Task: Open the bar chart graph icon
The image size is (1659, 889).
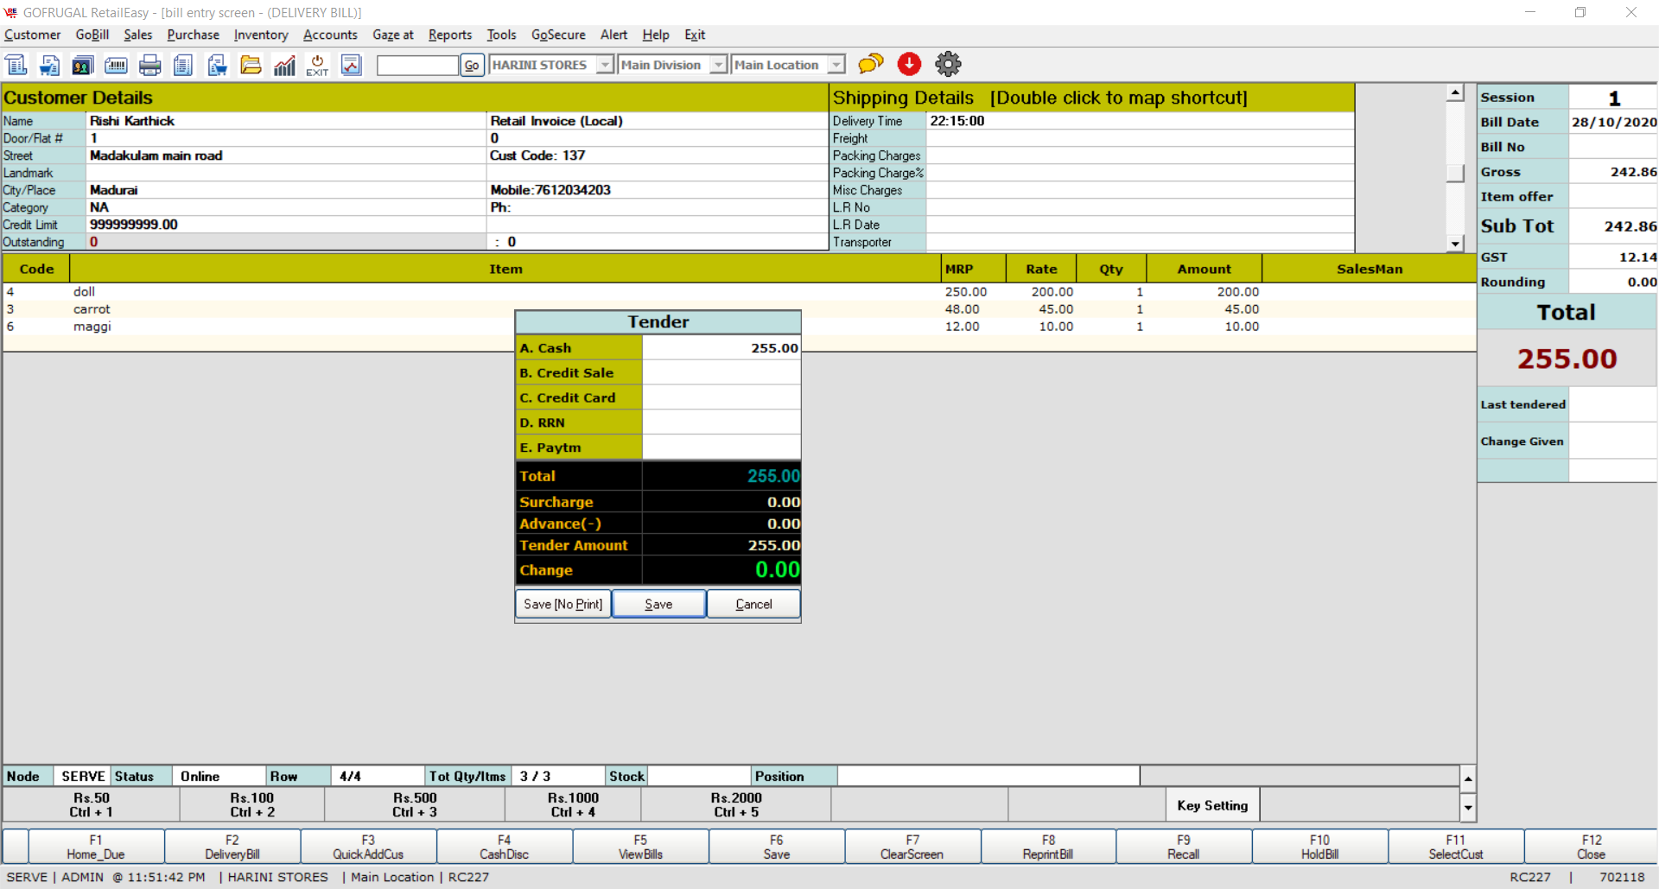Action: coord(284,65)
